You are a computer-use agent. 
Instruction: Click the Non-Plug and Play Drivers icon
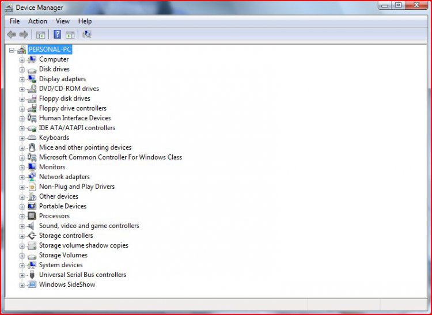[32, 187]
